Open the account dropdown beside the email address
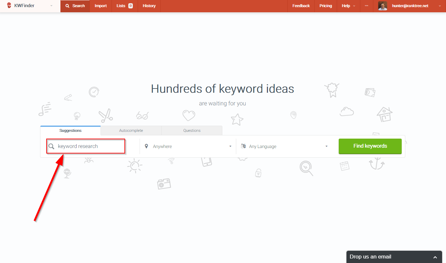The height and width of the screenshot is (263, 446). click(x=440, y=5)
